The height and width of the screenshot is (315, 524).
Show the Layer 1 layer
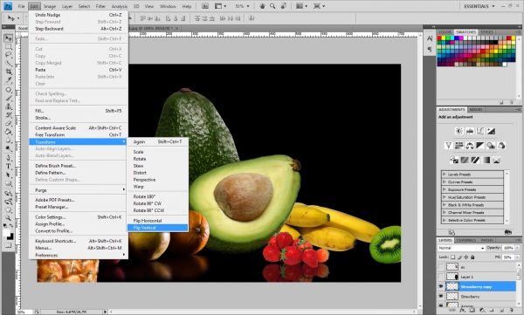point(441,277)
